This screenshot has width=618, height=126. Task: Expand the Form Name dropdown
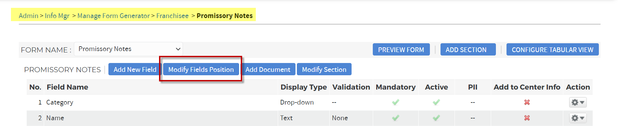pyautogui.click(x=129, y=49)
